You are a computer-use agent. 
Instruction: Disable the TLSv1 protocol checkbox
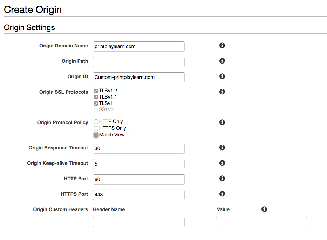pos(96,103)
